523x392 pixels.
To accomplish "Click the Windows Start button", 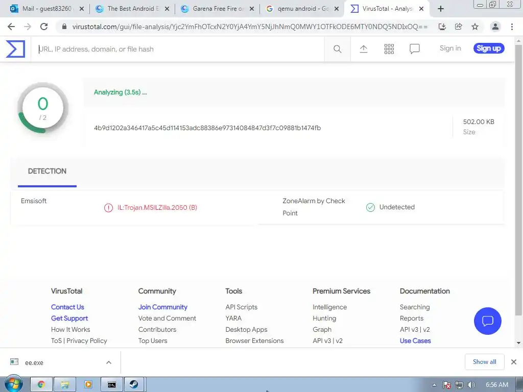I will point(14,384).
